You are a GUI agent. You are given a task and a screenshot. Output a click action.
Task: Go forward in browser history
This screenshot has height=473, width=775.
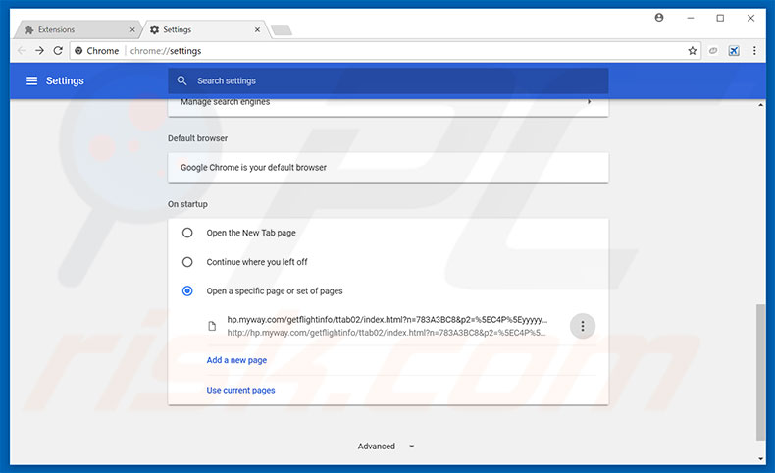(39, 50)
